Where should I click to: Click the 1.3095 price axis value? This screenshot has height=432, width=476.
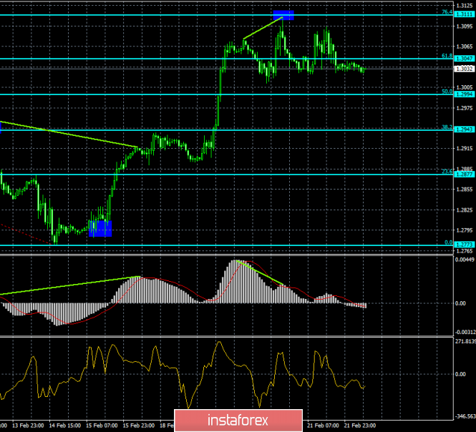(x=465, y=26)
